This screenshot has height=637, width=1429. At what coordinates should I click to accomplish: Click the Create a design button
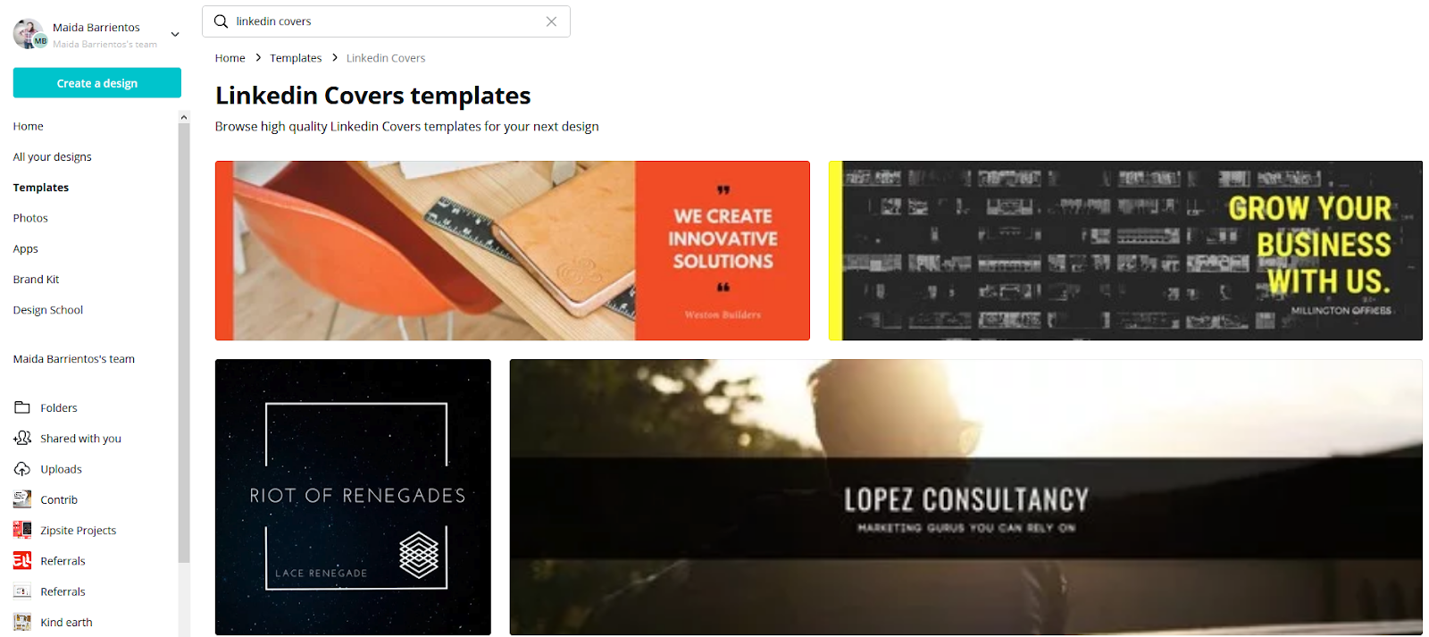97,83
